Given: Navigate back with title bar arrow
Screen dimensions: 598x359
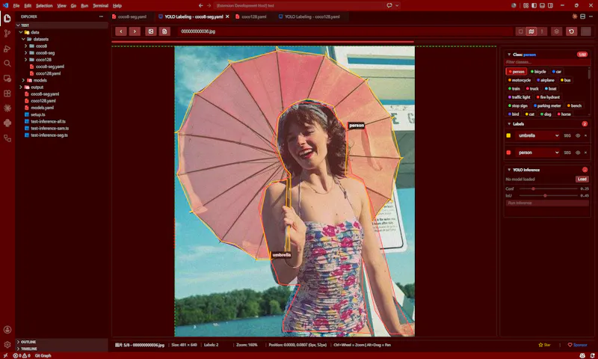Looking at the screenshot, I should click(200, 5).
